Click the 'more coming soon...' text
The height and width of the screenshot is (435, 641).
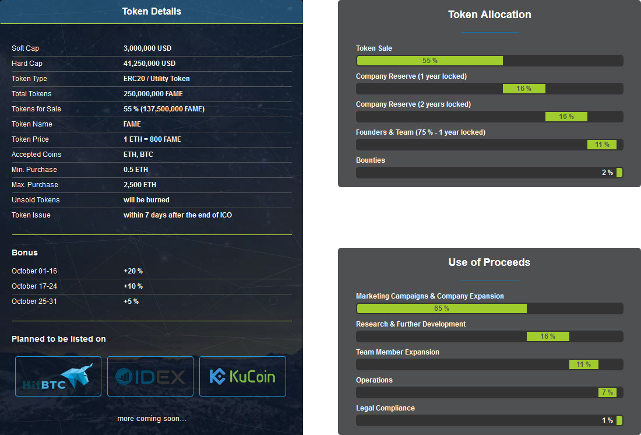pyautogui.click(x=152, y=419)
